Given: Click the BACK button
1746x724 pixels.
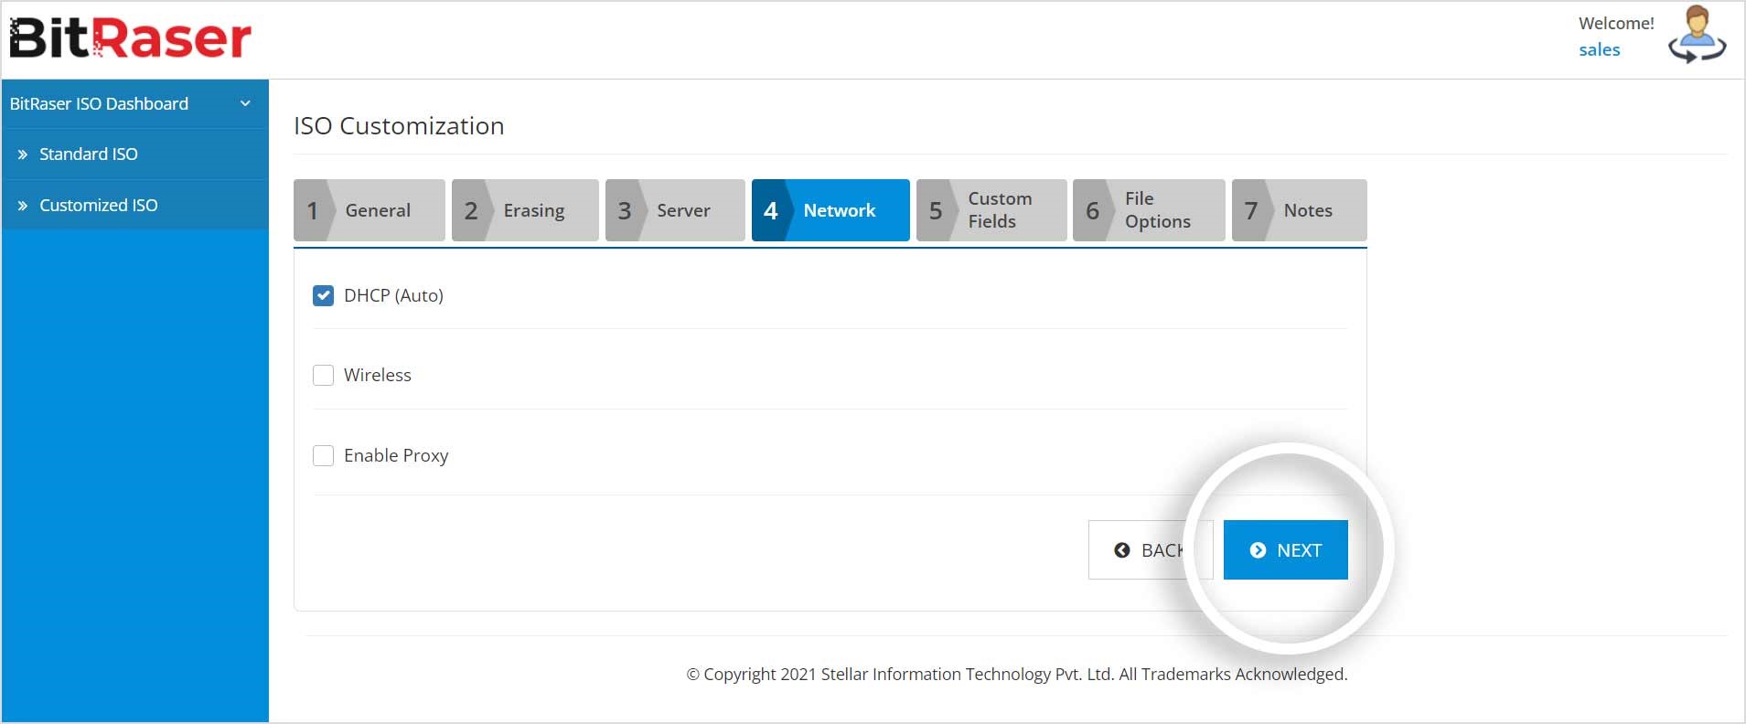Looking at the screenshot, I should [1151, 549].
